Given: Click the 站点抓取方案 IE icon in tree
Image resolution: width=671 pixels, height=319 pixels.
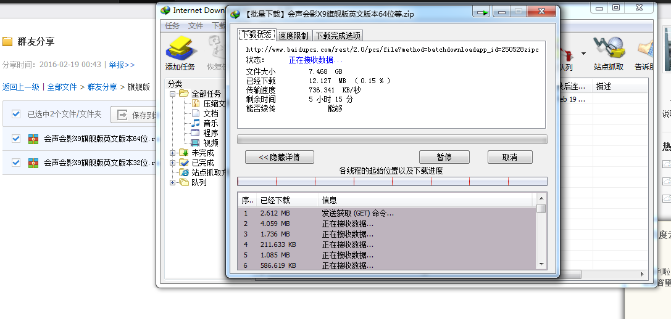Looking at the screenshot, I should [184, 172].
